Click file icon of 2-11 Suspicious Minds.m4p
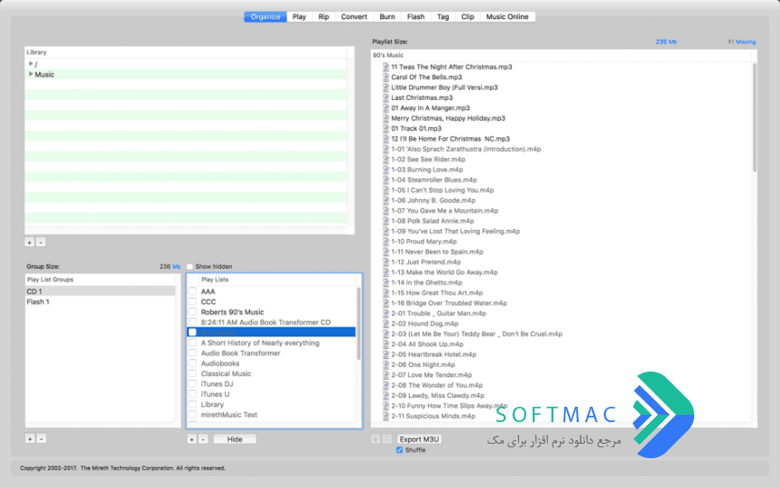 click(x=385, y=416)
